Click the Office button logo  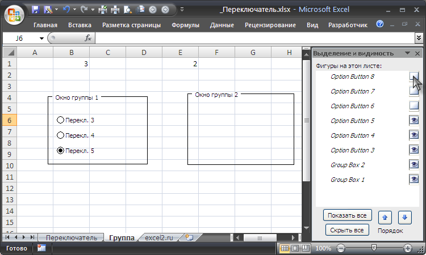coord(14,14)
